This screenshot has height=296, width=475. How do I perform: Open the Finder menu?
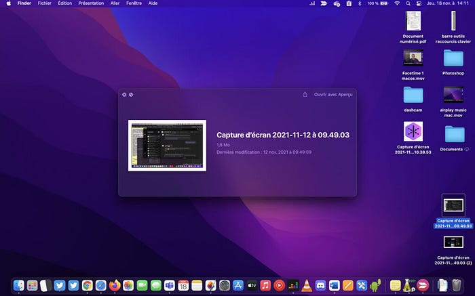click(24, 3)
